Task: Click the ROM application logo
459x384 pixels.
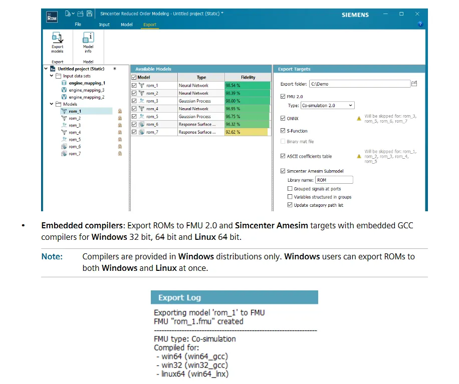Action: [x=52, y=17]
